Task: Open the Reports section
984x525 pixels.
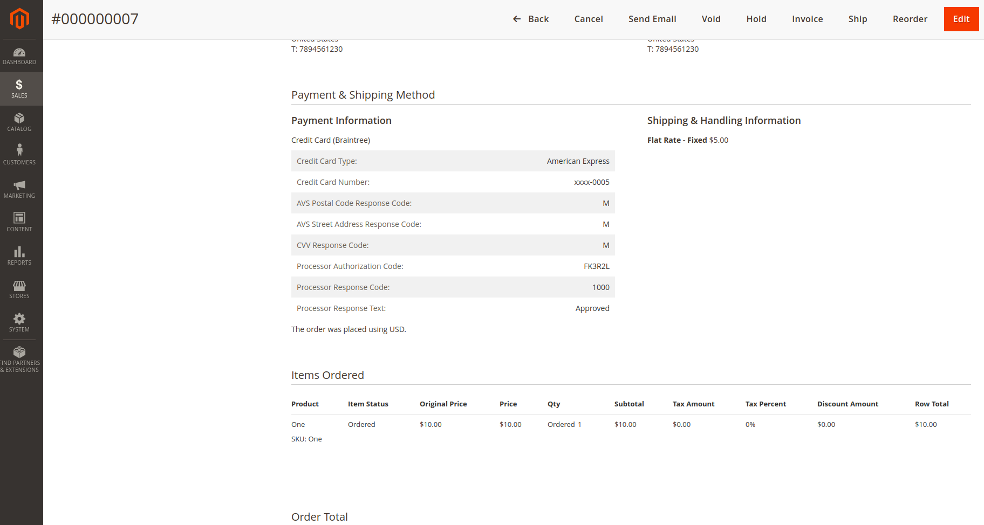Action: [x=20, y=255]
